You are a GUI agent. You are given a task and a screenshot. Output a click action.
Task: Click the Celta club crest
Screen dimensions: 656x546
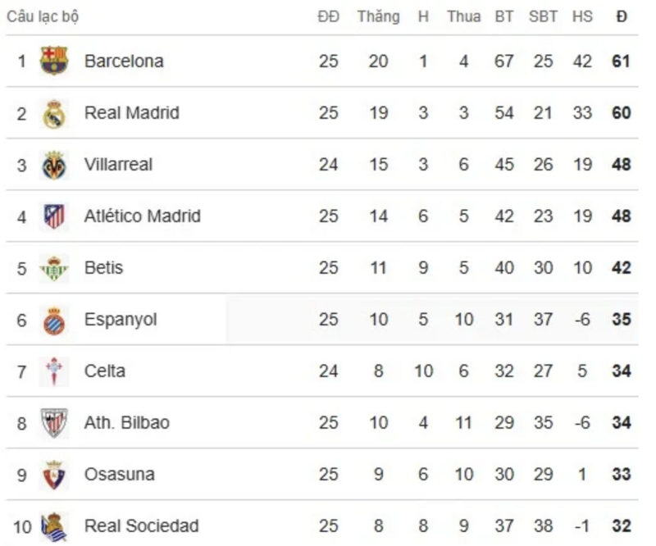(54, 371)
